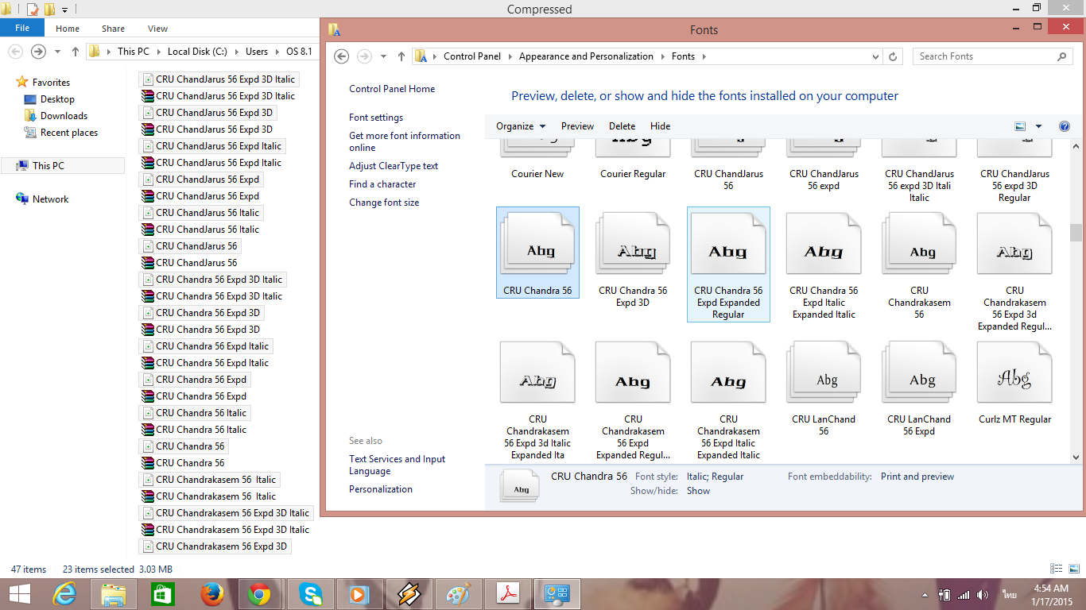Open the File ribbon tab
1086x610 pixels.
22,28
